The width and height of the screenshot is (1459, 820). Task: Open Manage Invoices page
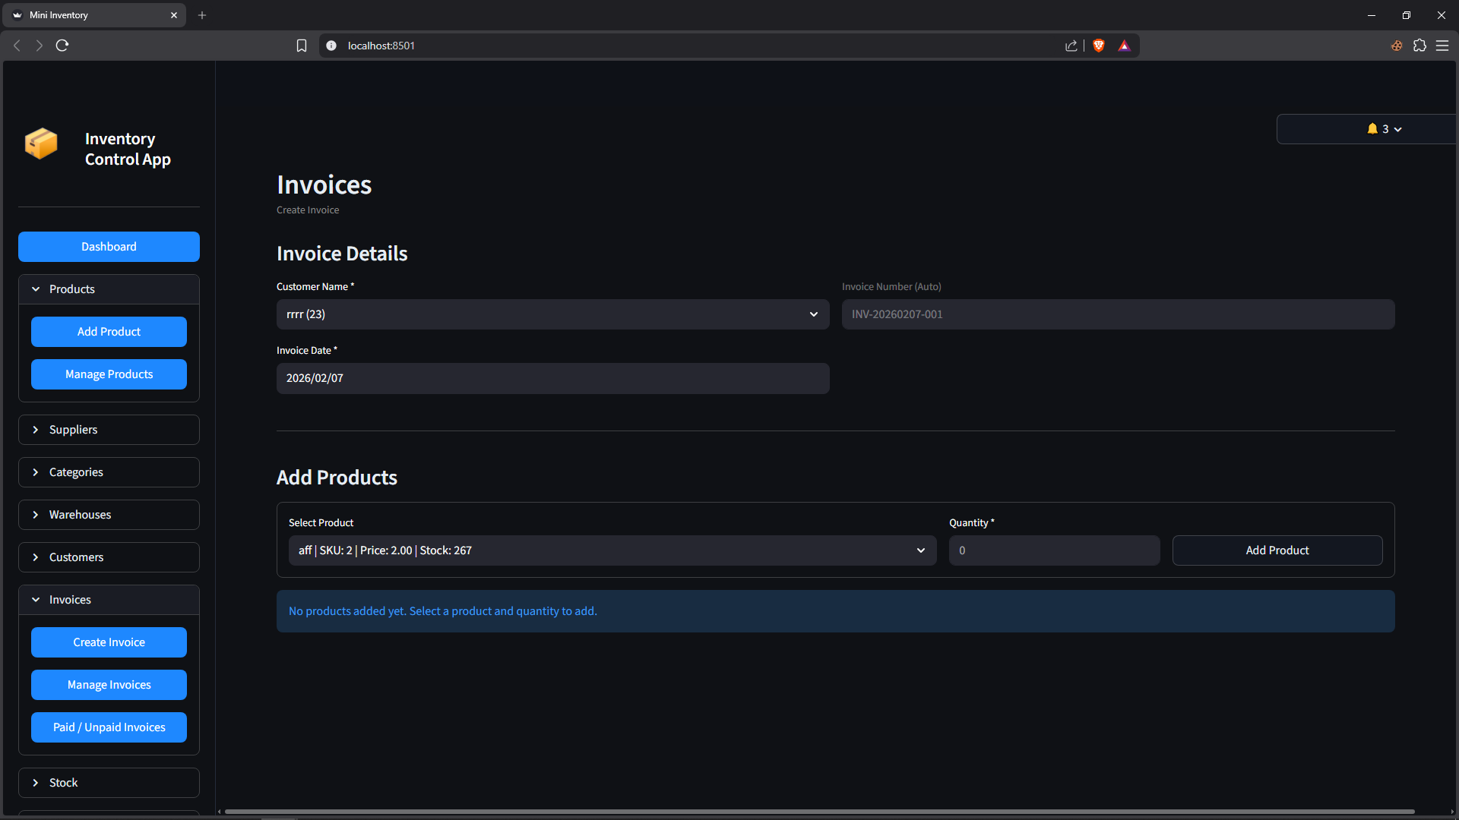[109, 685]
